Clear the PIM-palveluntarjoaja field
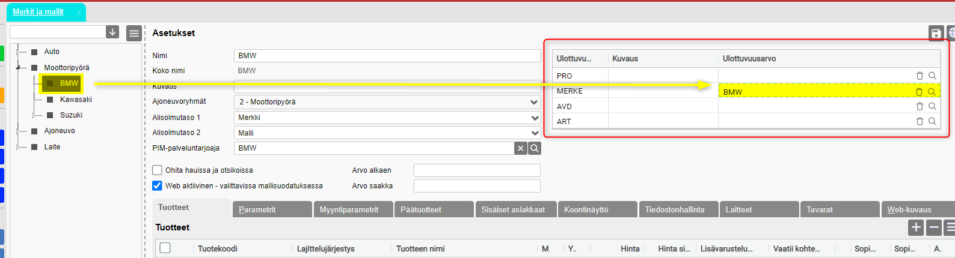955x258 pixels. tap(521, 148)
